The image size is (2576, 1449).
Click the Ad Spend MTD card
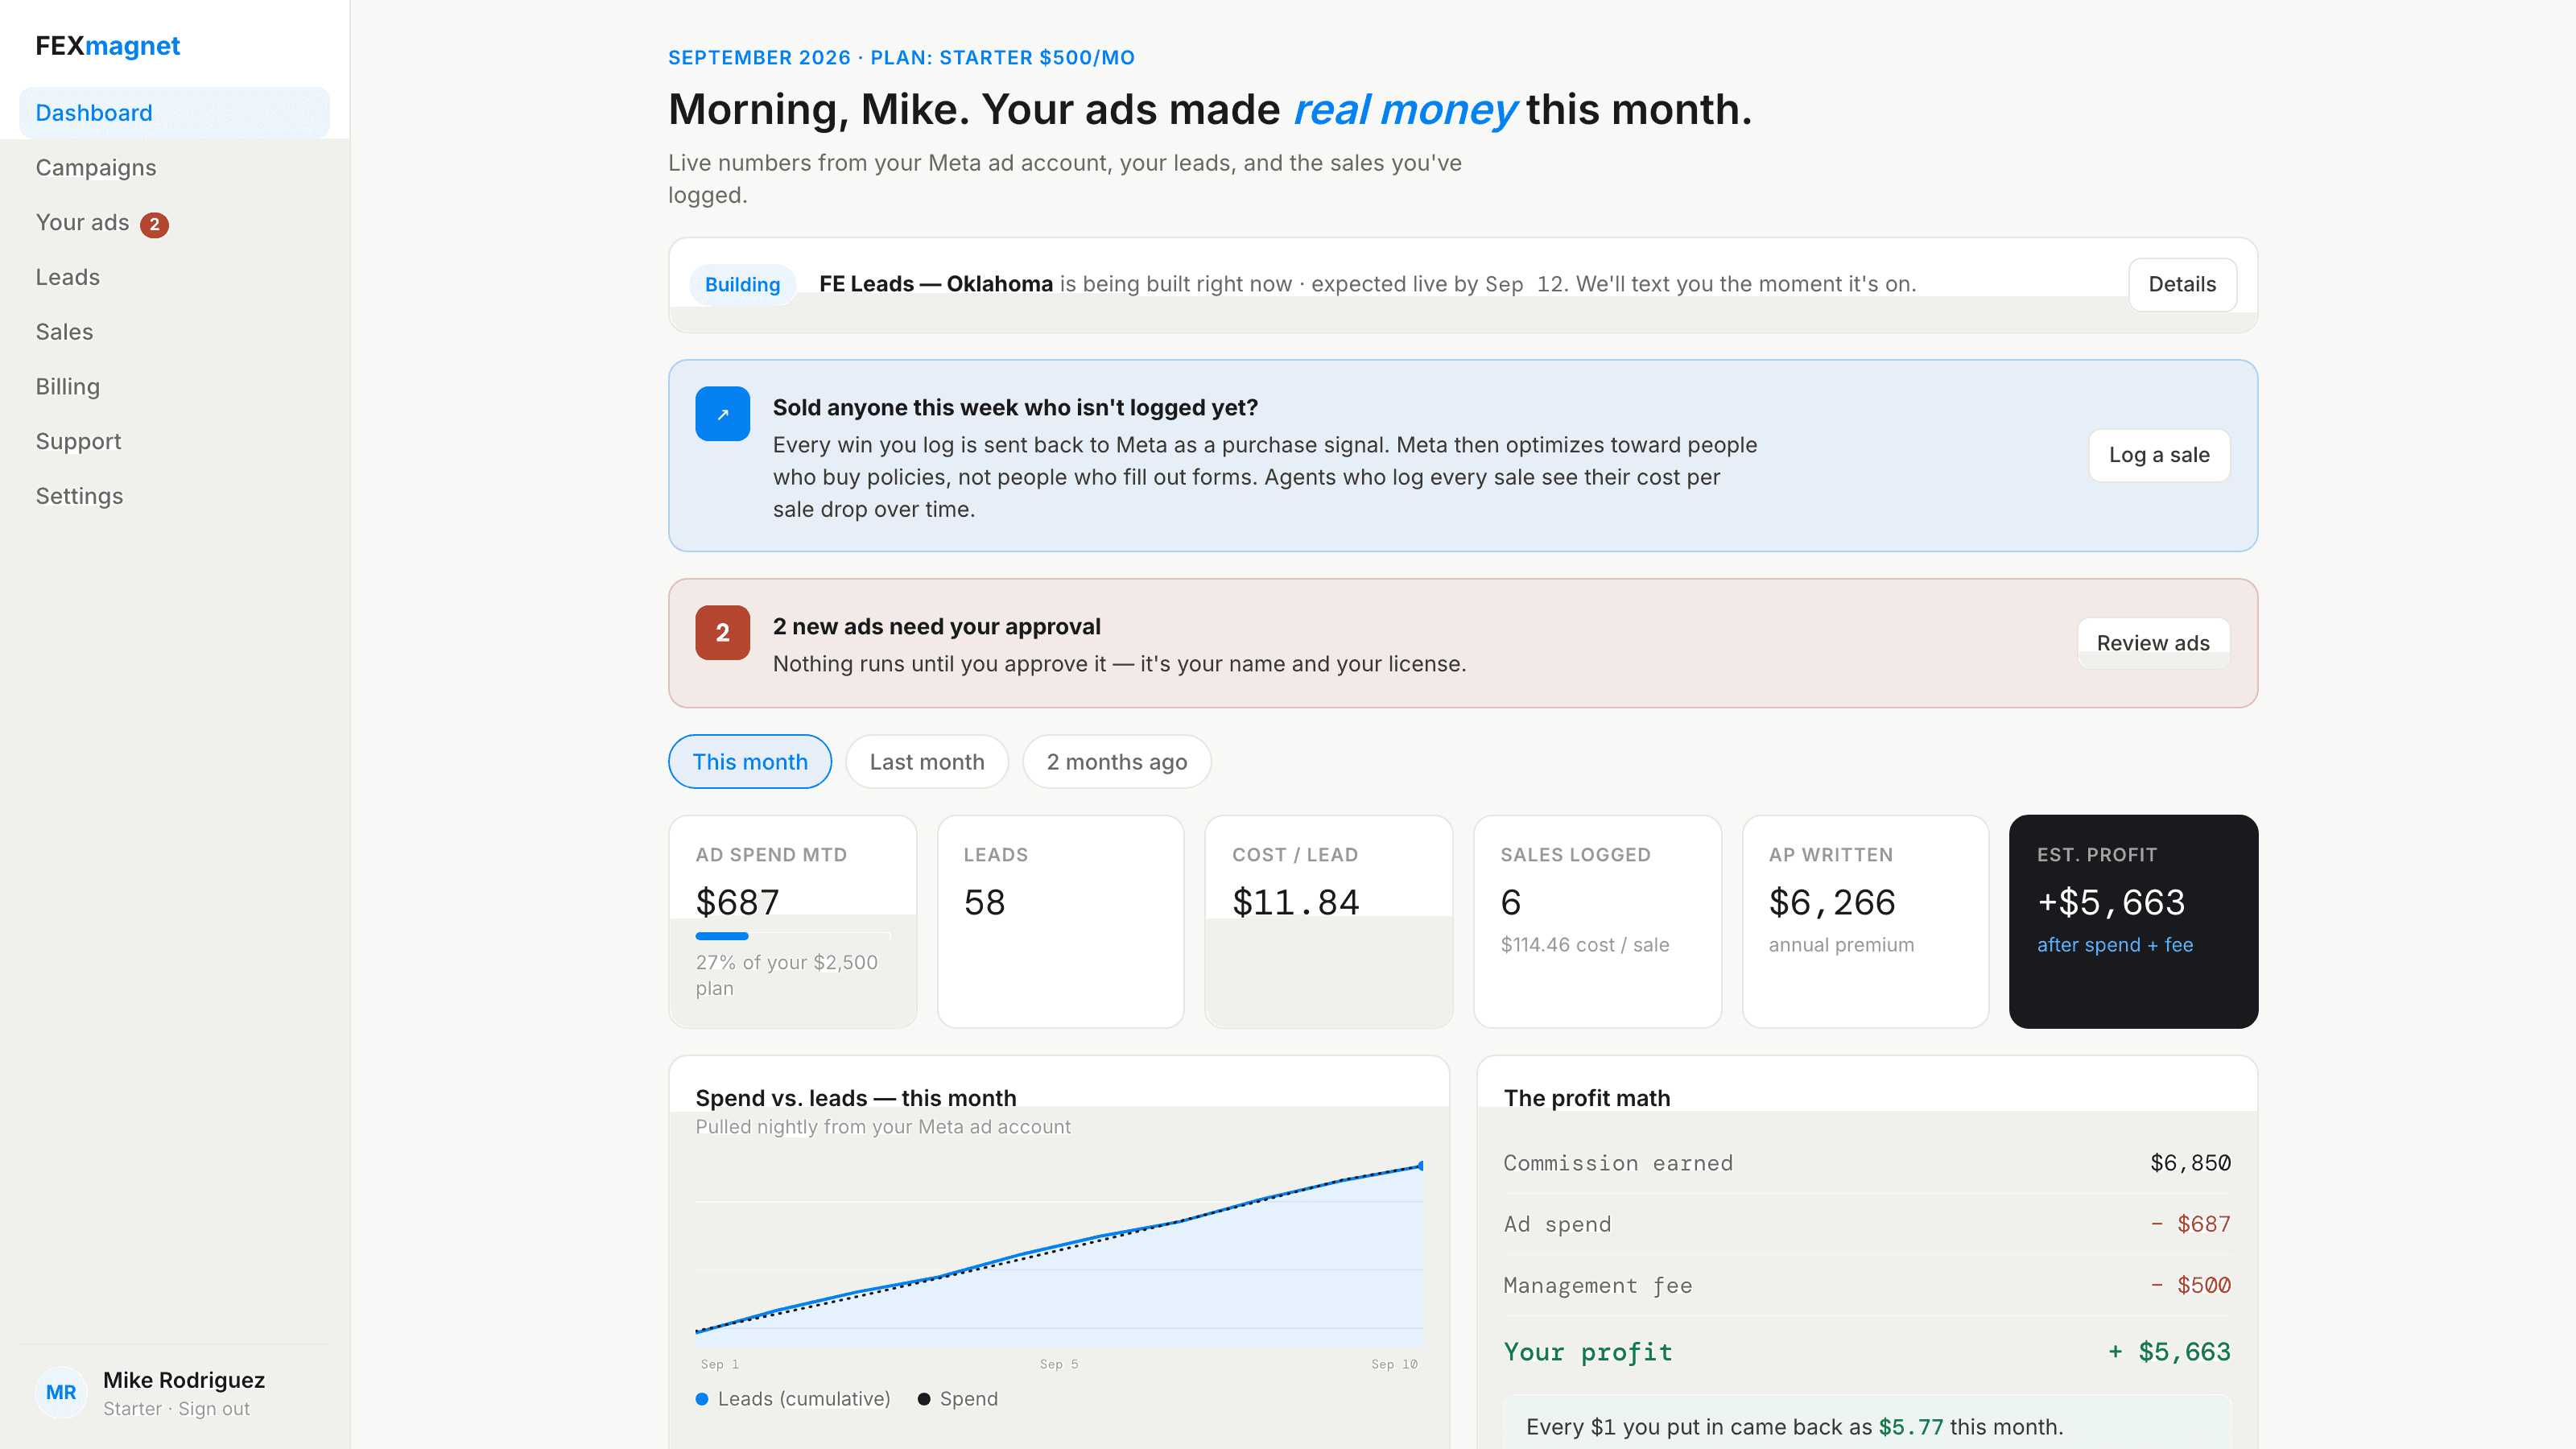(792, 921)
